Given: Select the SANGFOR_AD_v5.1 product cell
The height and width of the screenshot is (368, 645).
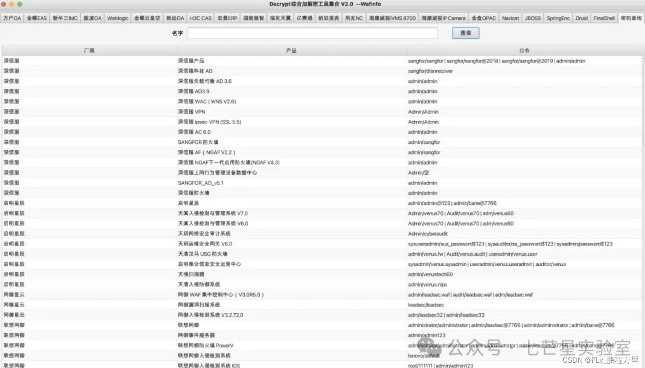Looking at the screenshot, I should (291, 183).
